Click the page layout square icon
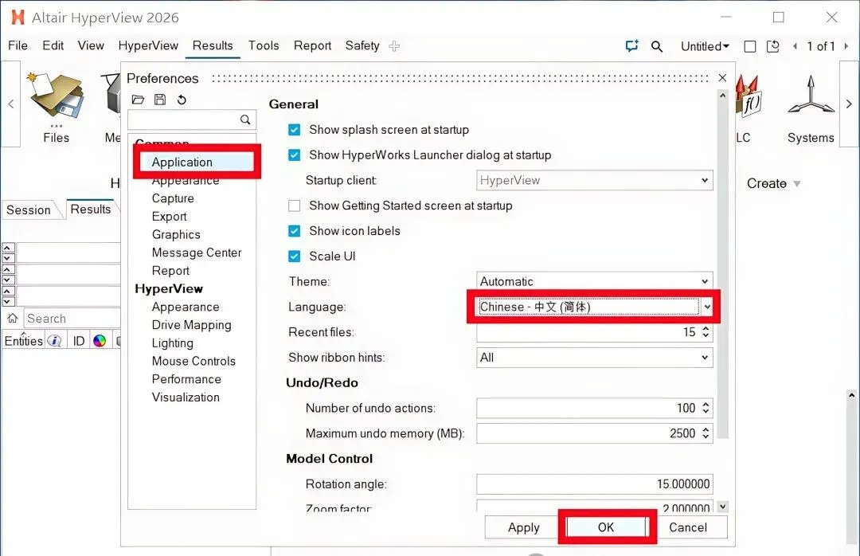 [750, 47]
